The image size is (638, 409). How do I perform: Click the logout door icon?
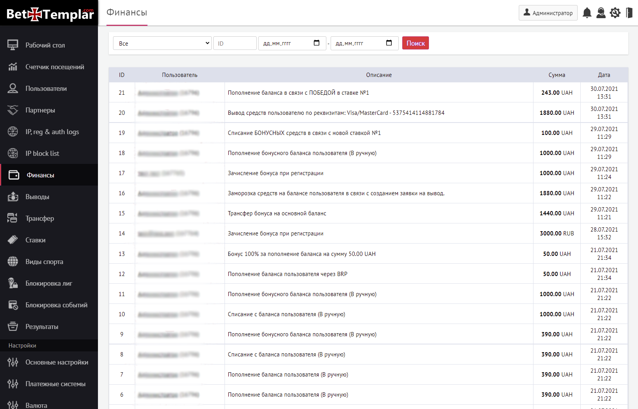pyautogui.click(x=629, y=13)
